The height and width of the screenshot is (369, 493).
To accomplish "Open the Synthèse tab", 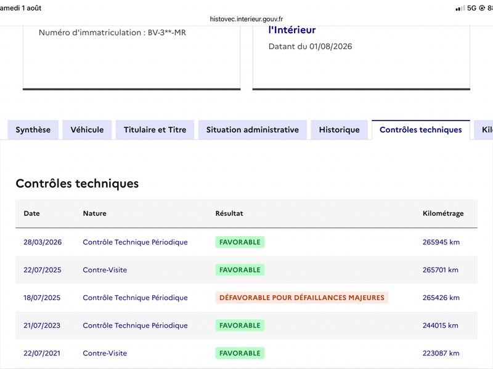I will (x=33, y=130).
